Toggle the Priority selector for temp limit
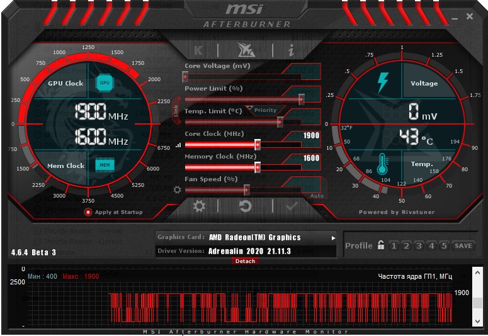 (264, 110)
